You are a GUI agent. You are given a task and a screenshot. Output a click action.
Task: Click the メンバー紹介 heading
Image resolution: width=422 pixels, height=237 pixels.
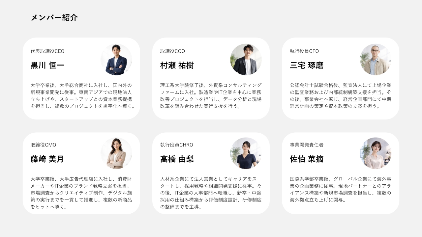point(54,18)
